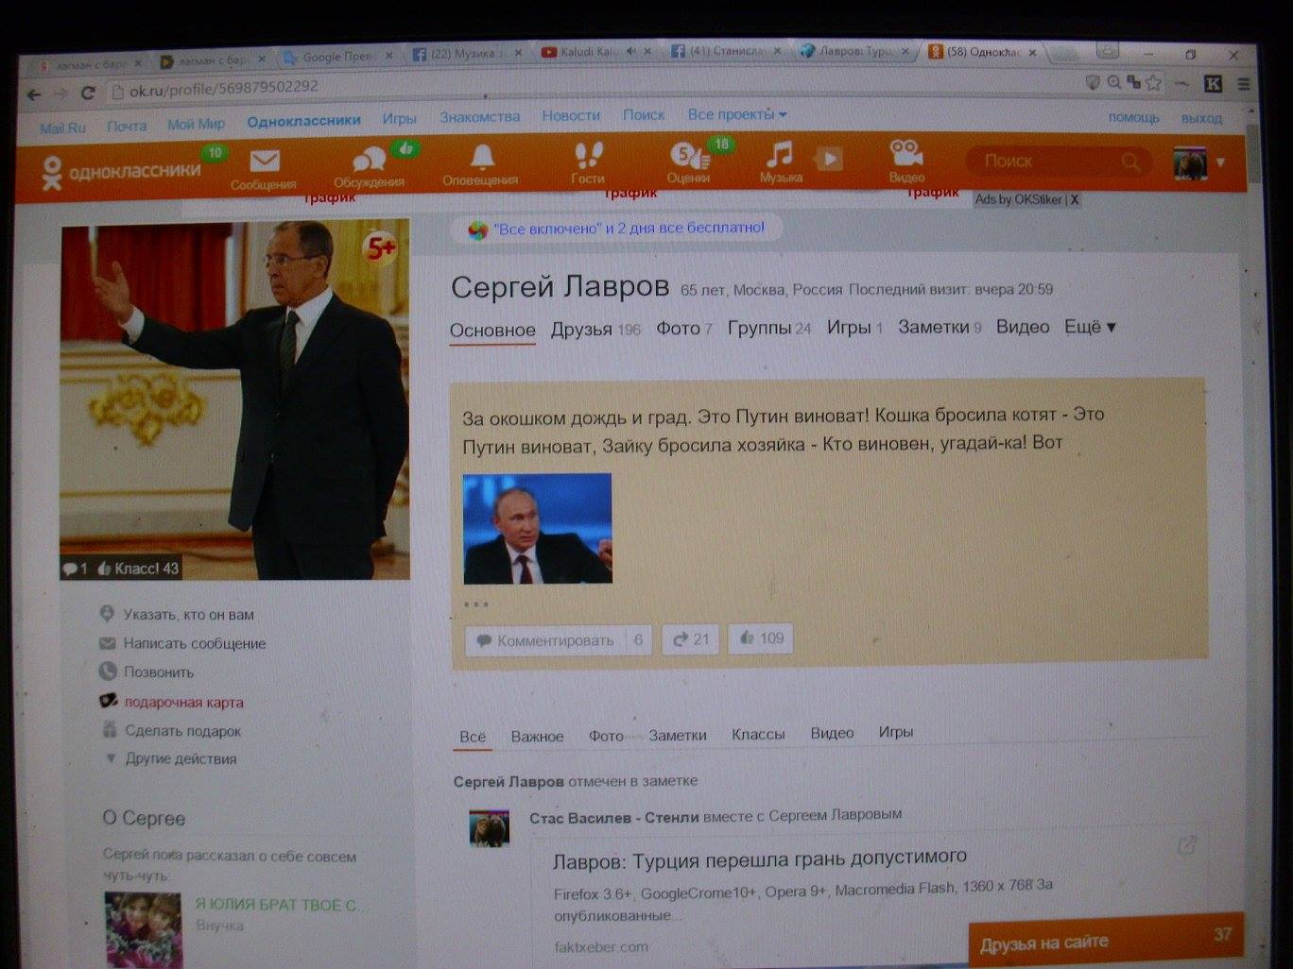Open the Видео profile tab
The height and width of the screenshot is (969, 1293).
pos(1023,327)
